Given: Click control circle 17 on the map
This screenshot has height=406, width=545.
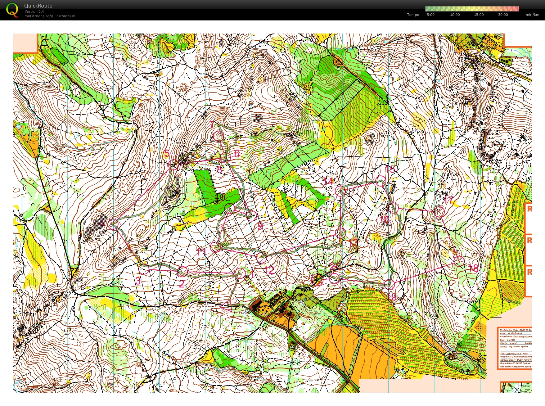Looking at the screenshot, I should click(x=439, y=211).
